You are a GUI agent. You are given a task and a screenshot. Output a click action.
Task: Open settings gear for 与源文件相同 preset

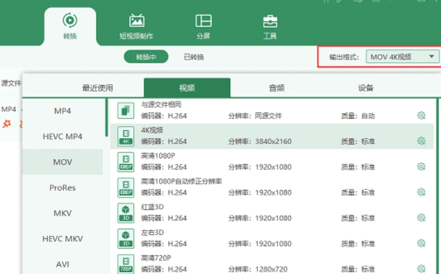coord(421,115)
